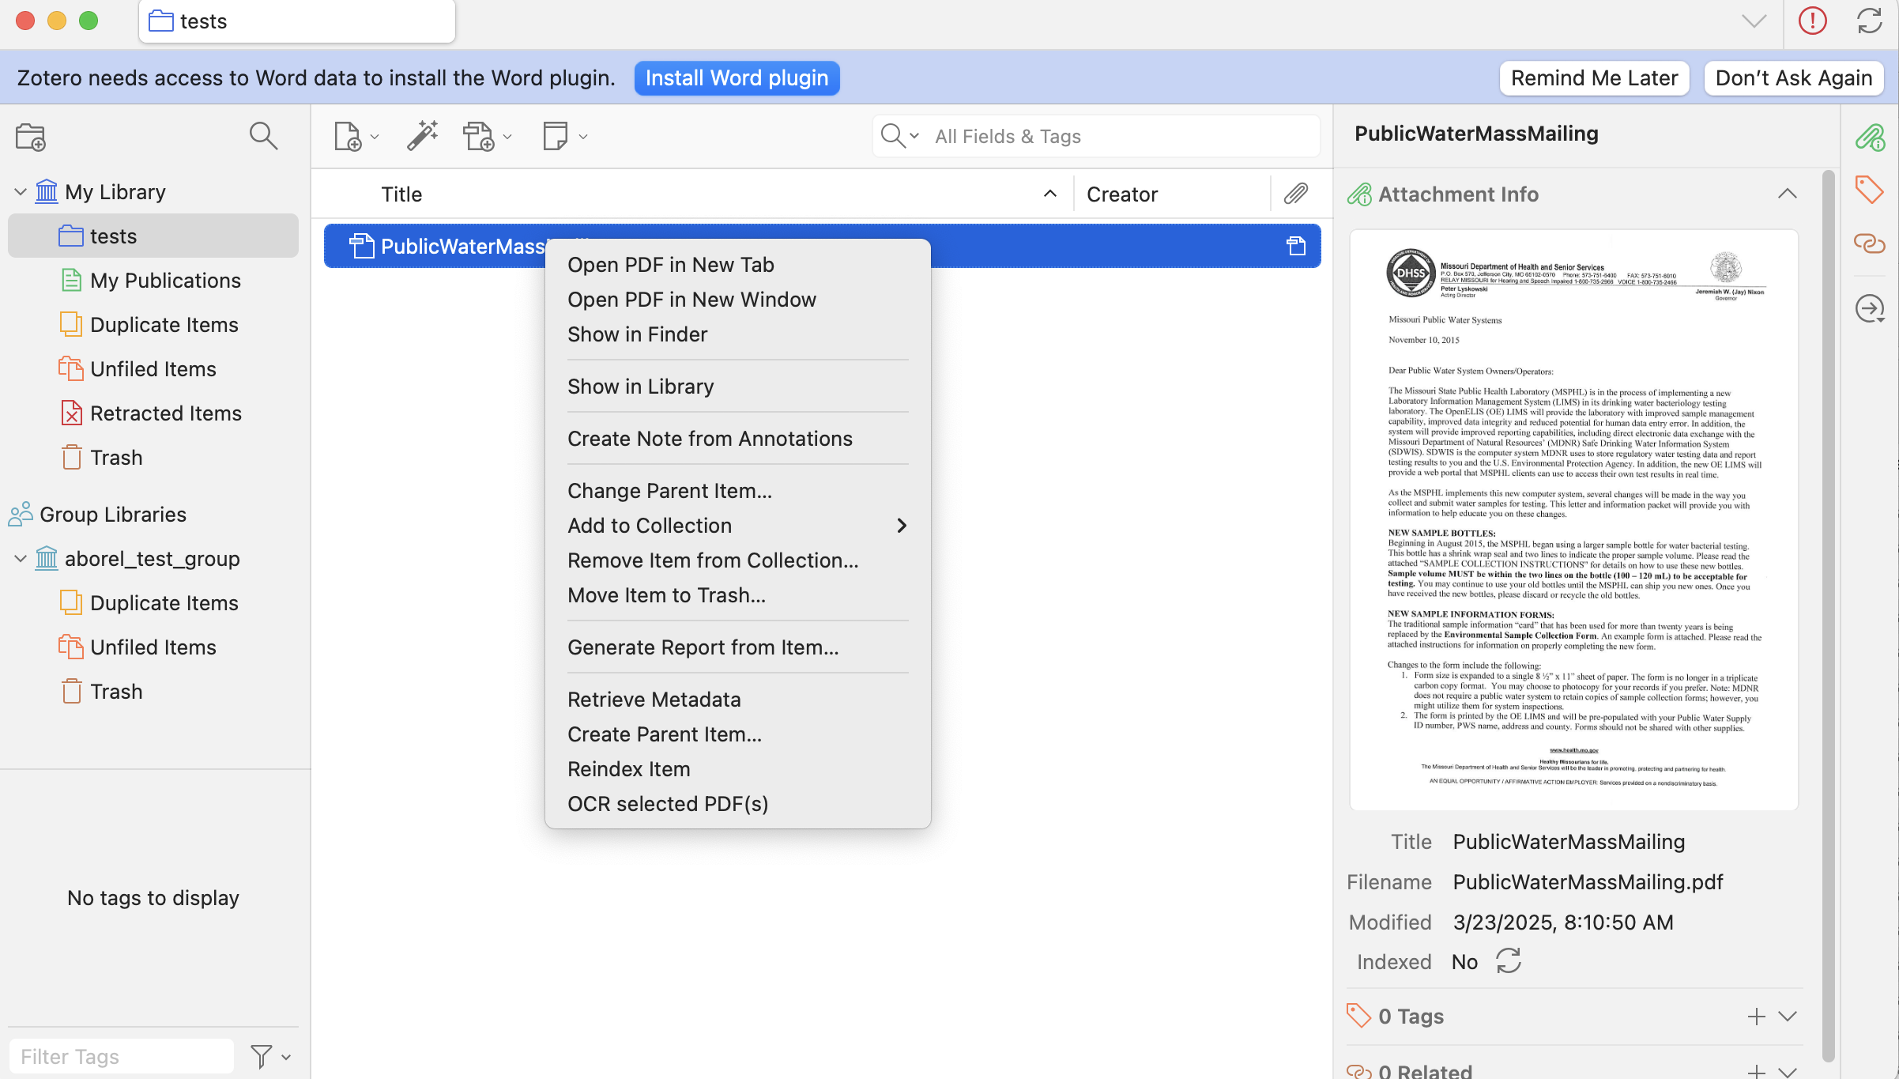Collapse the Attachment Info section

tap(1787, 194)
